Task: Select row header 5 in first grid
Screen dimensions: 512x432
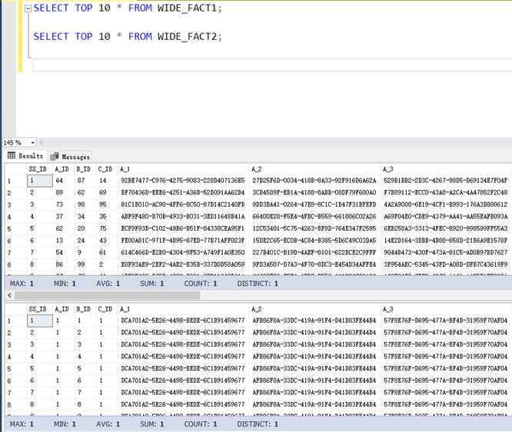Action: tap(15, 229)
